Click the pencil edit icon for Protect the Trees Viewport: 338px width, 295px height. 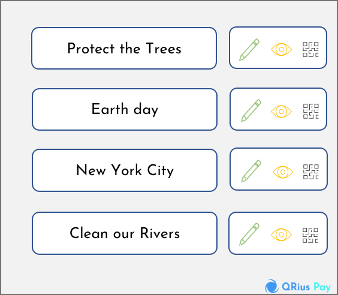tap(249, 50)
